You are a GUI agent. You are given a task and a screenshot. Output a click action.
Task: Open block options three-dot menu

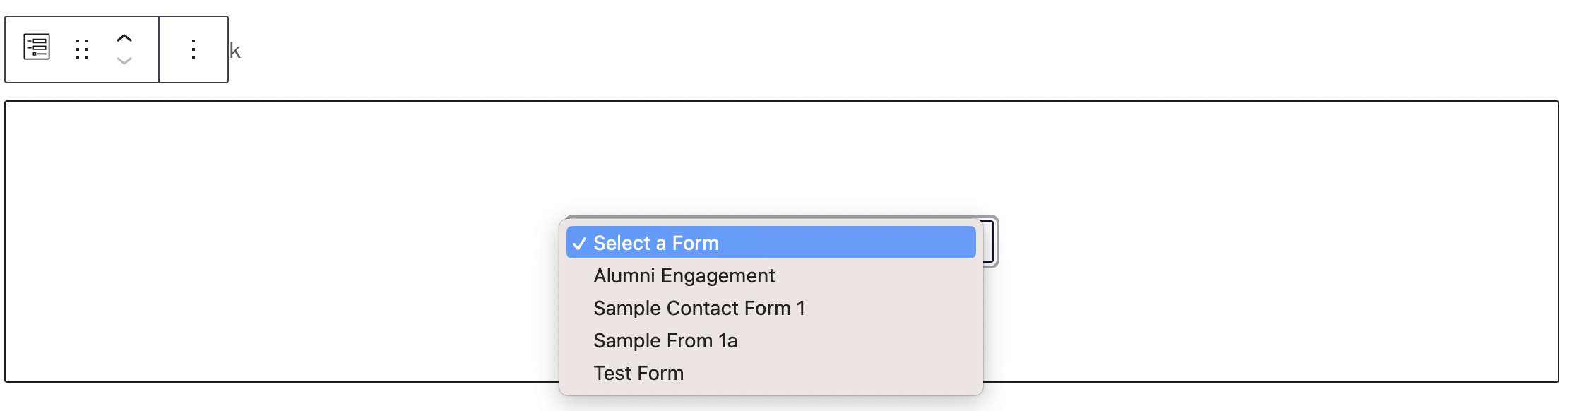(x=194, y=49)
